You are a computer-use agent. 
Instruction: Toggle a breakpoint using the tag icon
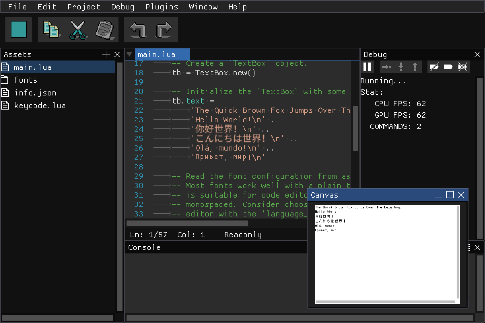tap(448, 67)
